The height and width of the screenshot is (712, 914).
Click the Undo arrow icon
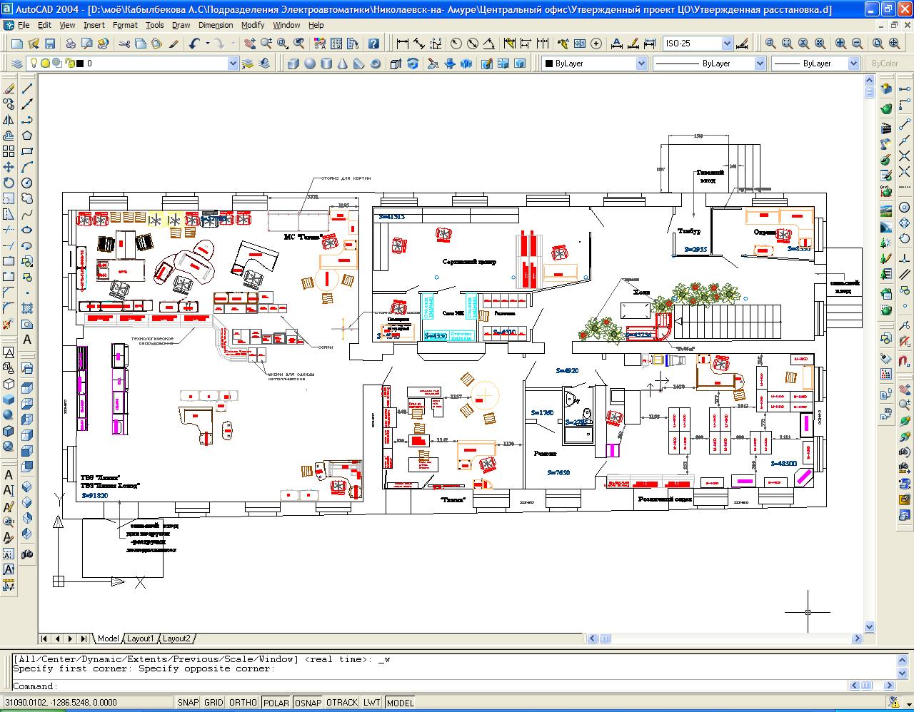[194, 44]
